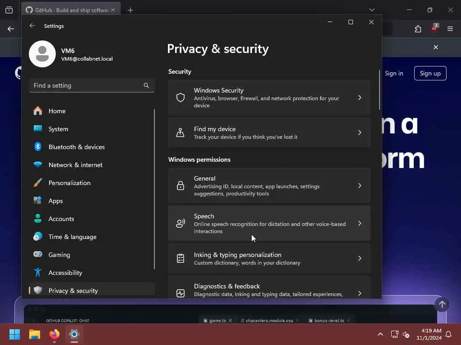Viewport: 461px width, 345px height.
Task: Open Apps settings category
Action: (x=92, y=201)
